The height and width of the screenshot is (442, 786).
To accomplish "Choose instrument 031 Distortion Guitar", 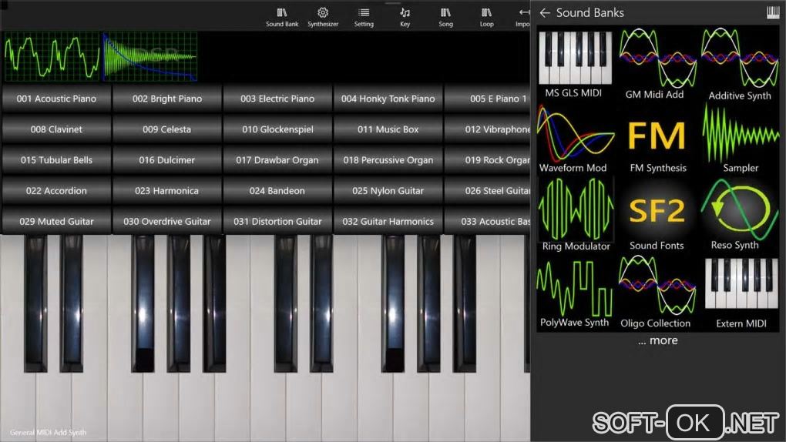I will click(277, 221).
